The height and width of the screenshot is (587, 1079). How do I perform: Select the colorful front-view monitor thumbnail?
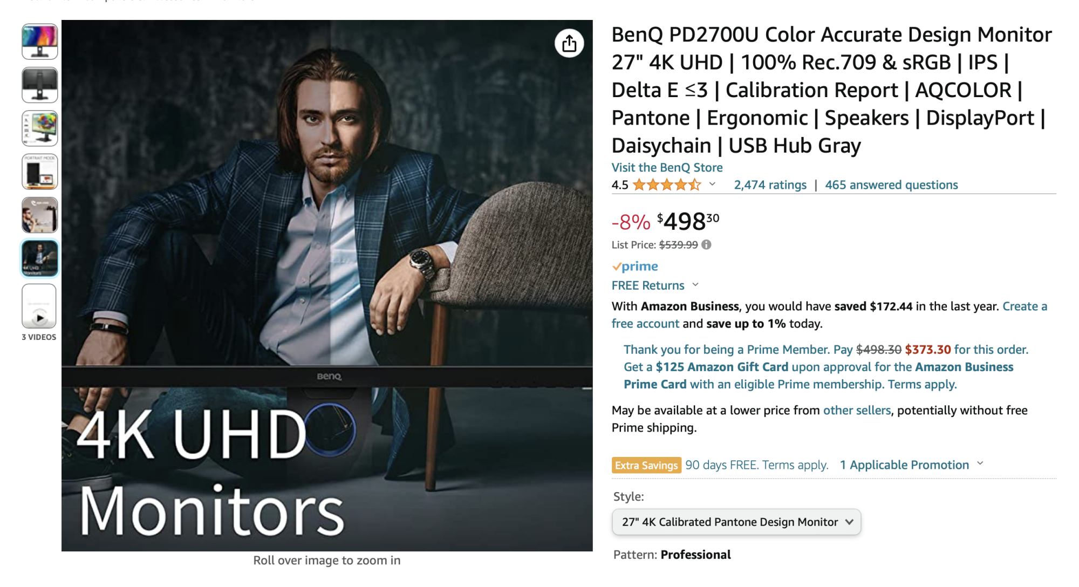[40, 42]
